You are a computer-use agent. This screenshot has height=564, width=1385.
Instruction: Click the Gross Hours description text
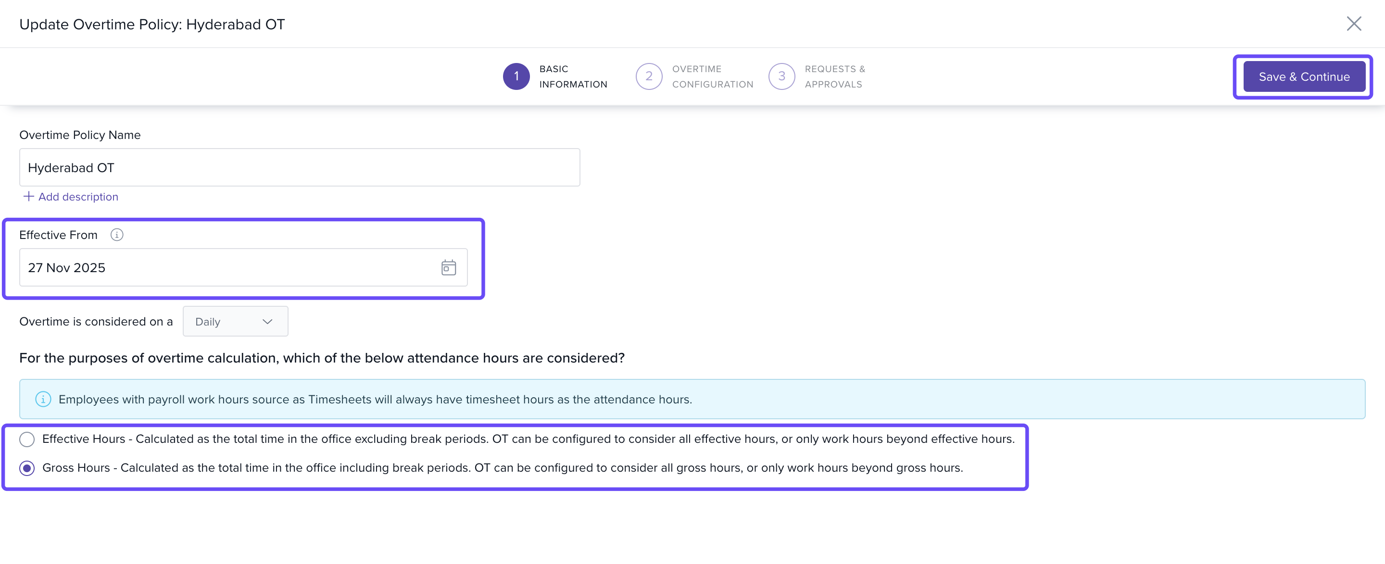[x=502, y=468]
